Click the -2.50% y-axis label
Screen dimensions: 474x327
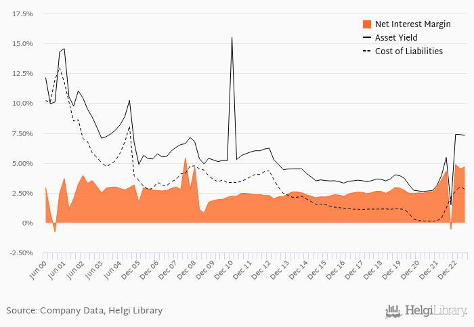(21, 253)
